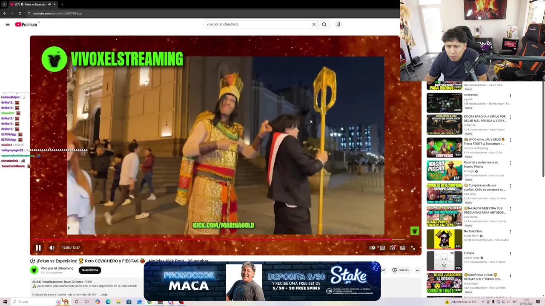Toggle subtitles in video player

tap(382, 248)
